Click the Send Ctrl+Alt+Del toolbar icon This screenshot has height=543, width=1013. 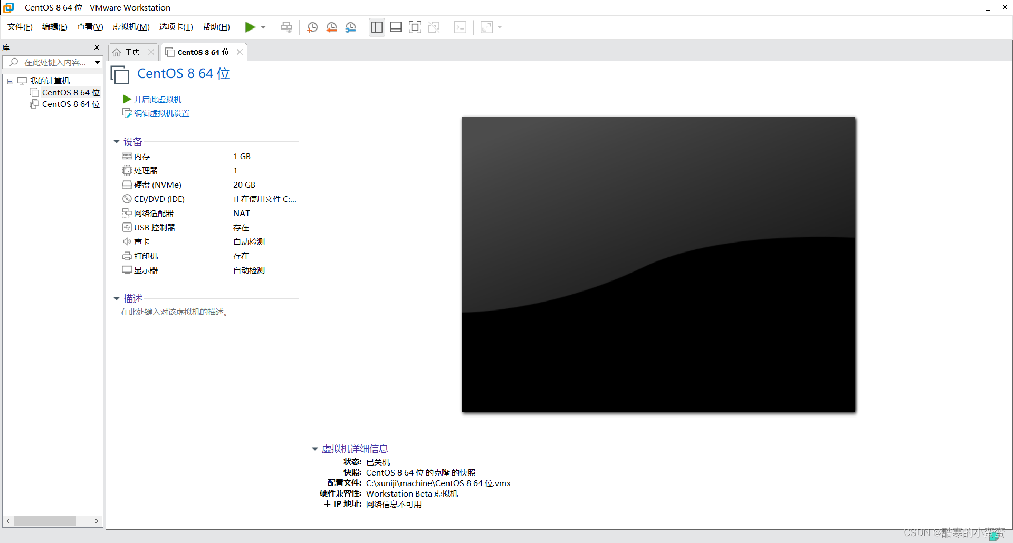pyautogui.click(x=286, y=27)
